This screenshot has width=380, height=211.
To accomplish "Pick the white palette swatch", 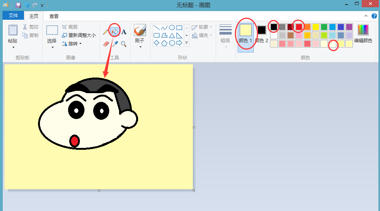I will click(274, 35).
